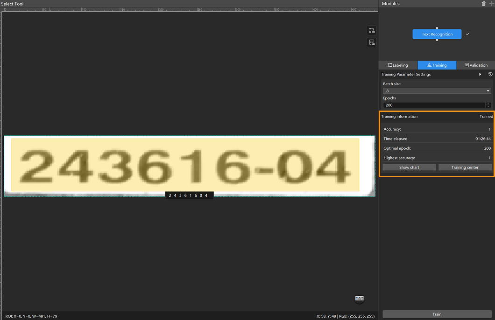Open the keyboard shortcuts icon on canvas
The height and width of the screenshot is (320, 495).
[x=359, y=298]
